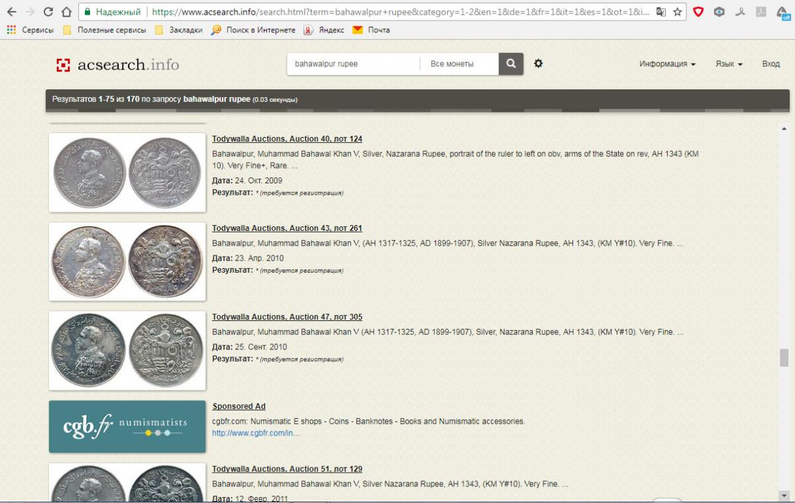Image resolution: width=795 pixels, height=503 pixels.
Task: Open the Закладки bookmarks folder
Action: (179, 30)
